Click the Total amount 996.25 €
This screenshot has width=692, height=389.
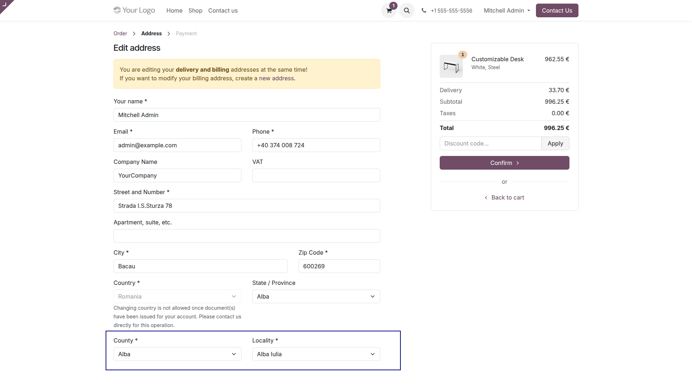[556, 128]
